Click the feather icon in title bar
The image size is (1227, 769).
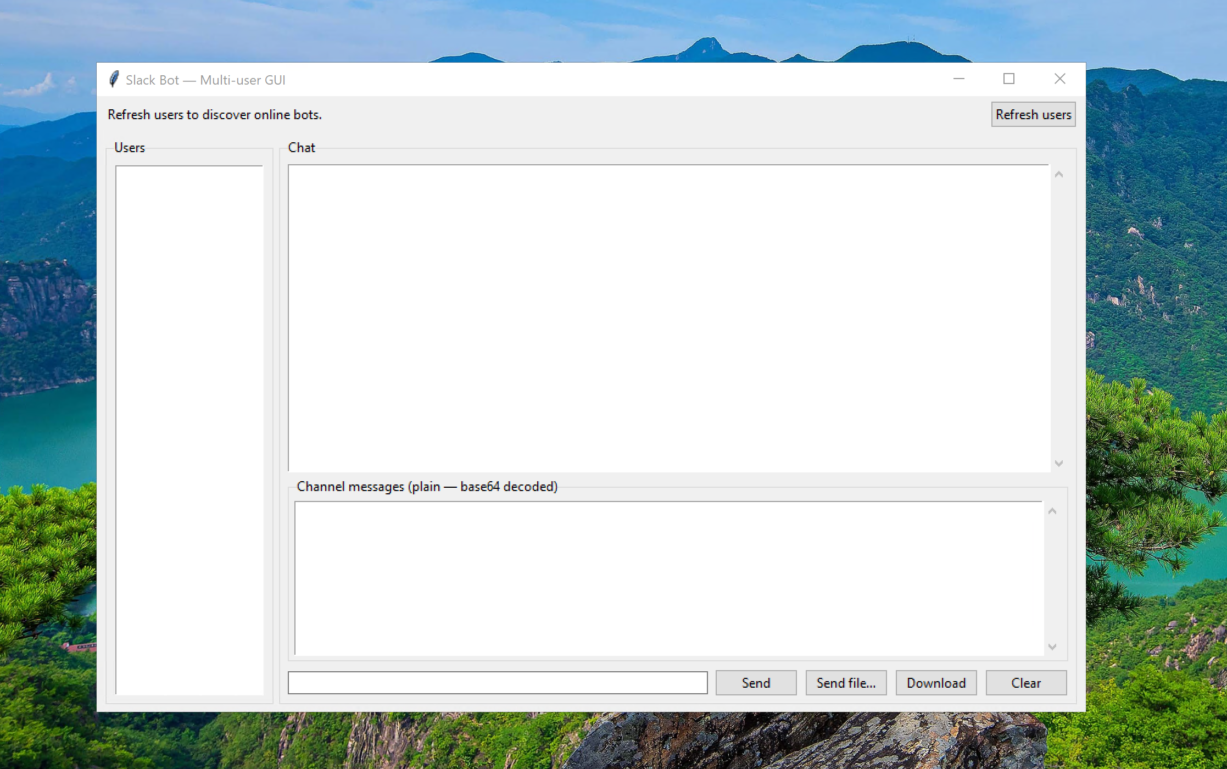(x=114, y=80)
